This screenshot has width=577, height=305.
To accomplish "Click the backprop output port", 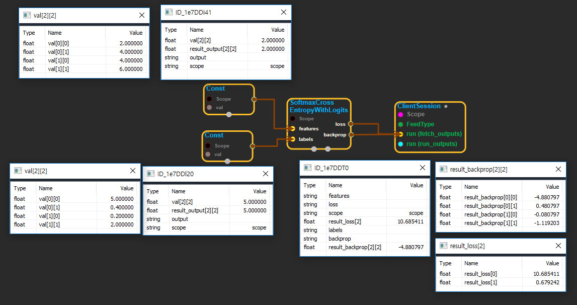I will [x=351, y=134].
